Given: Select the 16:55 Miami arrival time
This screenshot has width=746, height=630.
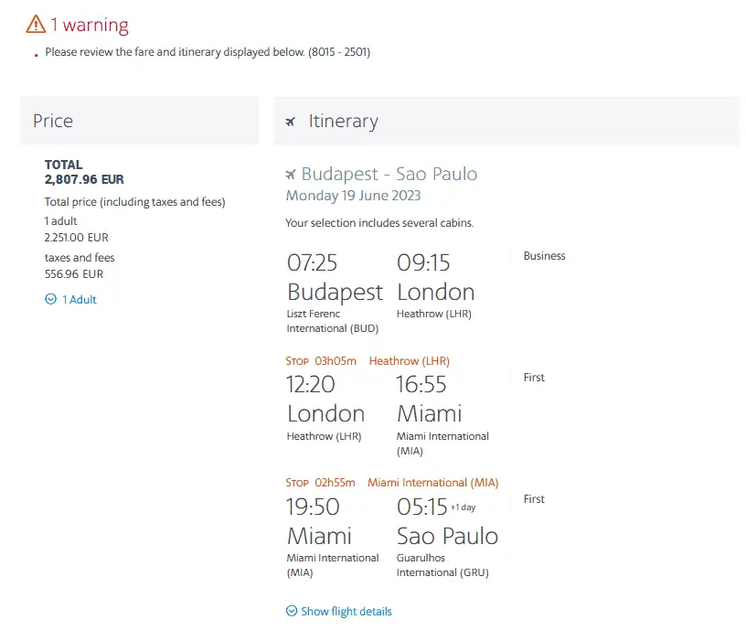Looking at the screenshot, I should coord(423,385).
